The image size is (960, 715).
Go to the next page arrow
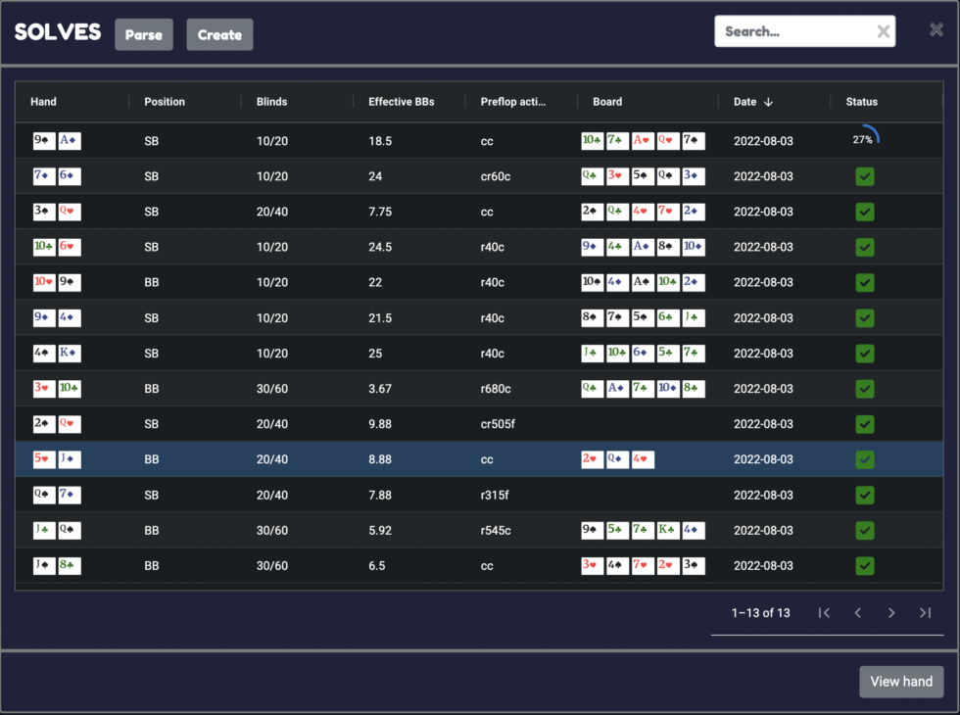coord(891,613)
